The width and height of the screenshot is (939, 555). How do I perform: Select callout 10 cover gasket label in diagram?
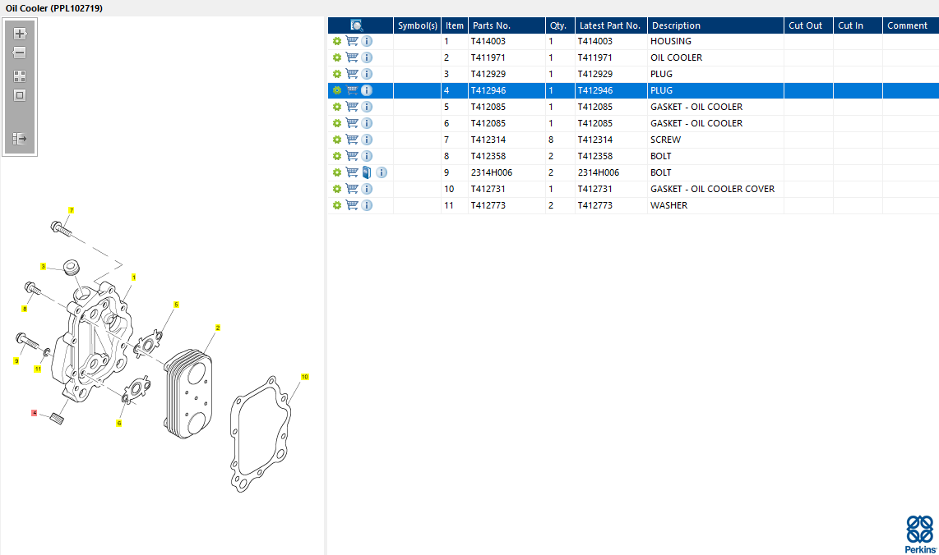click(305, 377)
